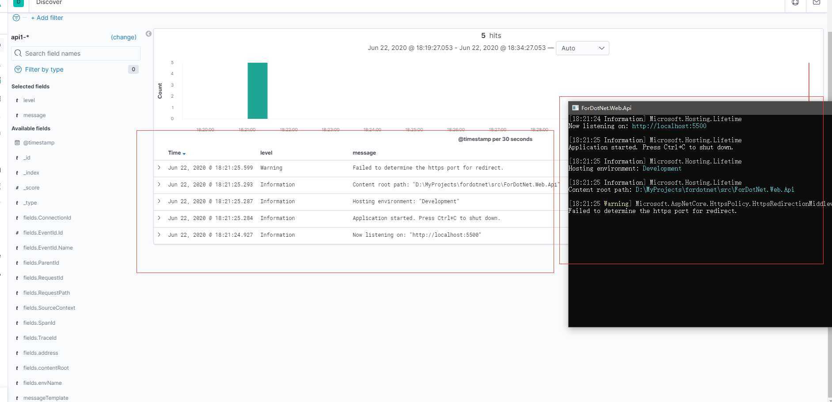Select the _type available field
Viewport: 832px width, 402px height.
30,203
